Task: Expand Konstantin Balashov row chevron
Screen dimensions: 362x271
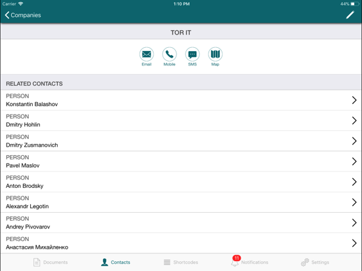Action: point(354,100)
